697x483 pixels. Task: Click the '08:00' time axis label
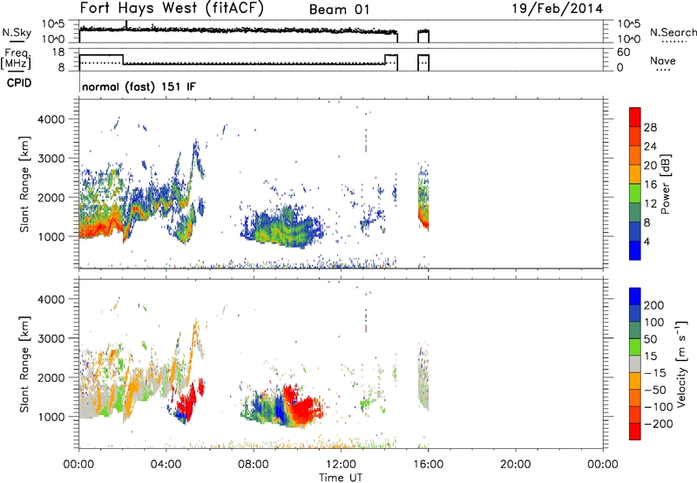click(x=254, y=465)
